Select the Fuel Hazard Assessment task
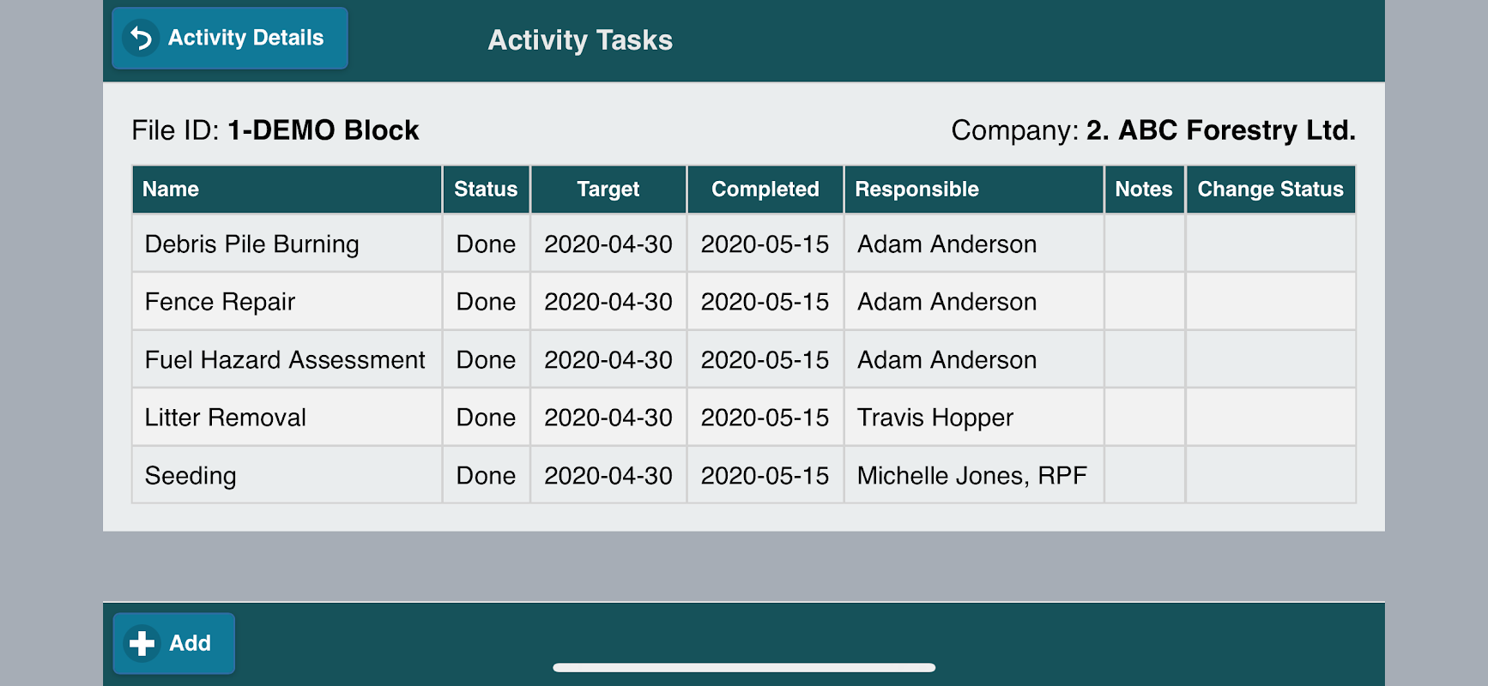 [744, 359]
